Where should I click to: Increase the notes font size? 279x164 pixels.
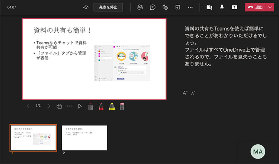tap(185, 93)
